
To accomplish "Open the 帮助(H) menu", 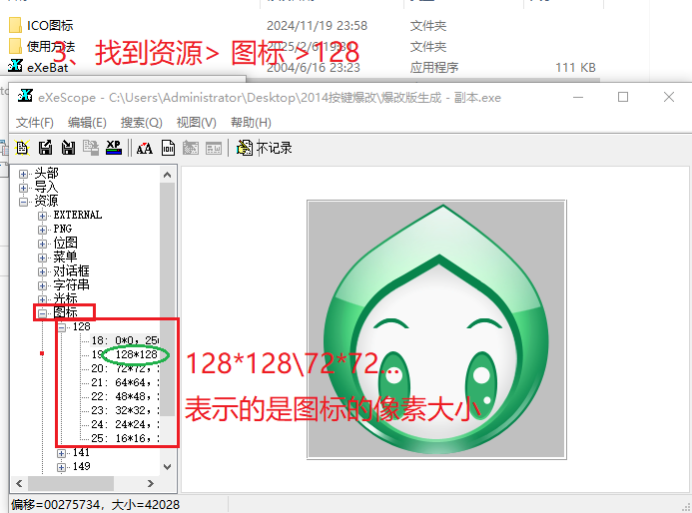I will tap(251, 122).
